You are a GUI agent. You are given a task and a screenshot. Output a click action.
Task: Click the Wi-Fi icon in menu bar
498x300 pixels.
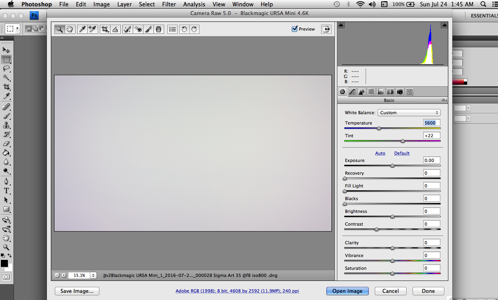pyautogui.click(x=360, y=4)
